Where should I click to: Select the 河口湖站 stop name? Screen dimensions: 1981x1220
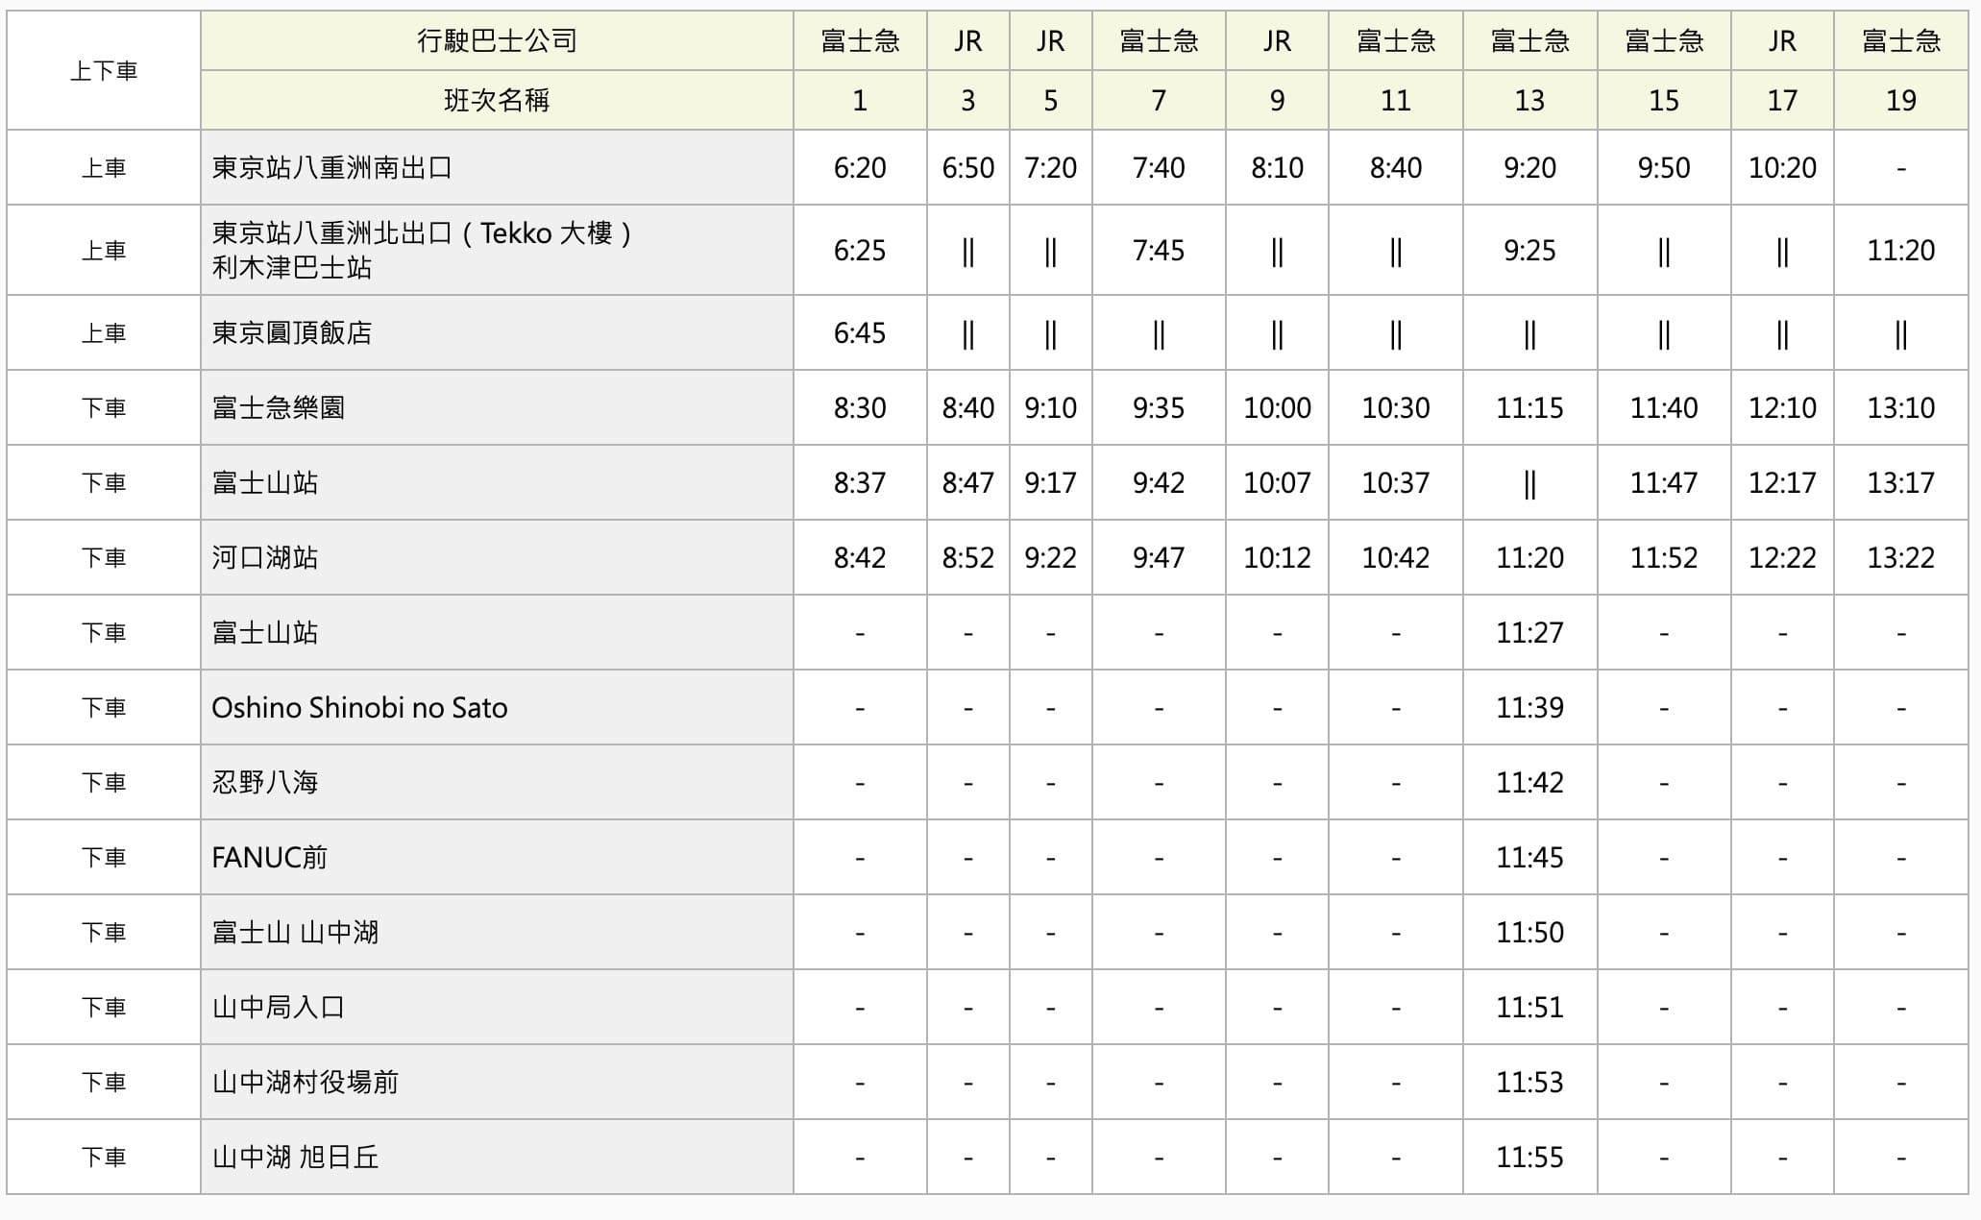pyautogui.click(x=264, y=558)
